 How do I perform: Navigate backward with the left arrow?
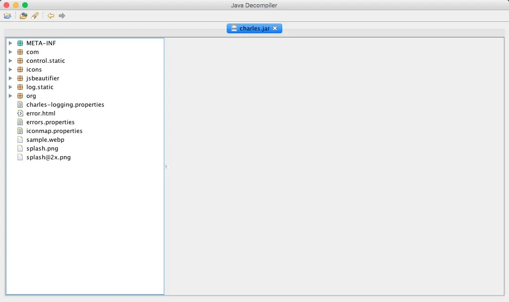(x=50, y=16)
